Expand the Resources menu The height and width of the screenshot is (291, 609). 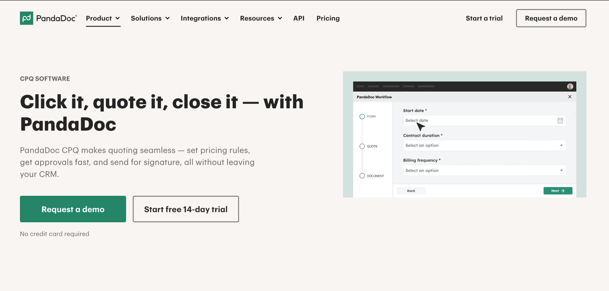pos(261,18)
